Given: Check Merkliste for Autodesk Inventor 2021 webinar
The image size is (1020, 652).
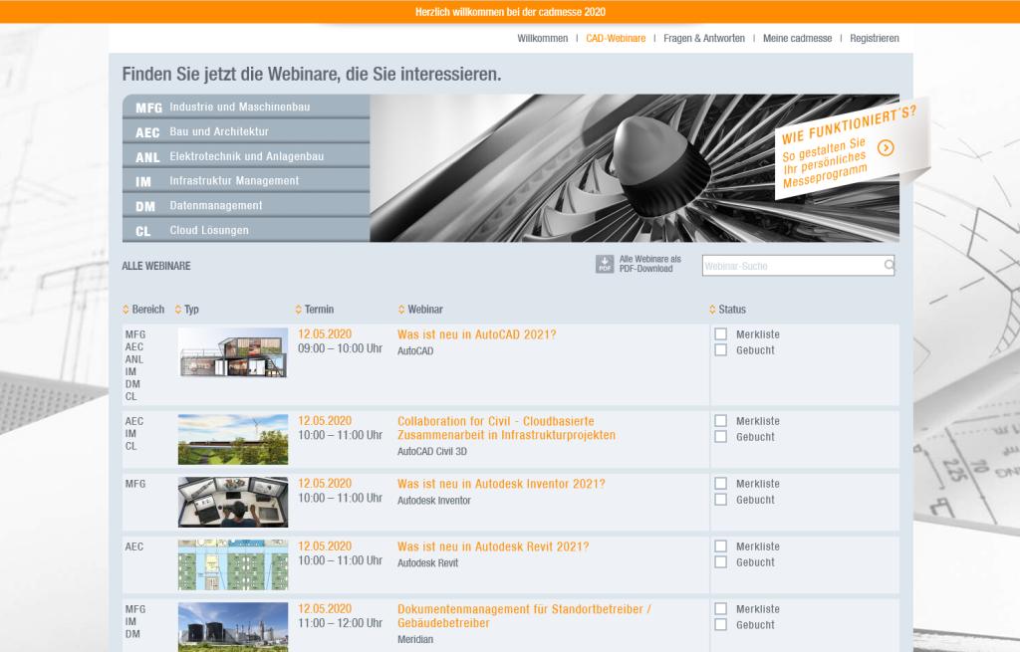Looking at the screenshot, I should pyautogui.click(x=721, y=484).
